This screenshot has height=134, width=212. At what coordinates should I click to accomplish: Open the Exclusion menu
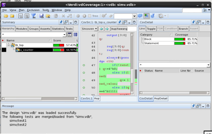pos(33,10)
